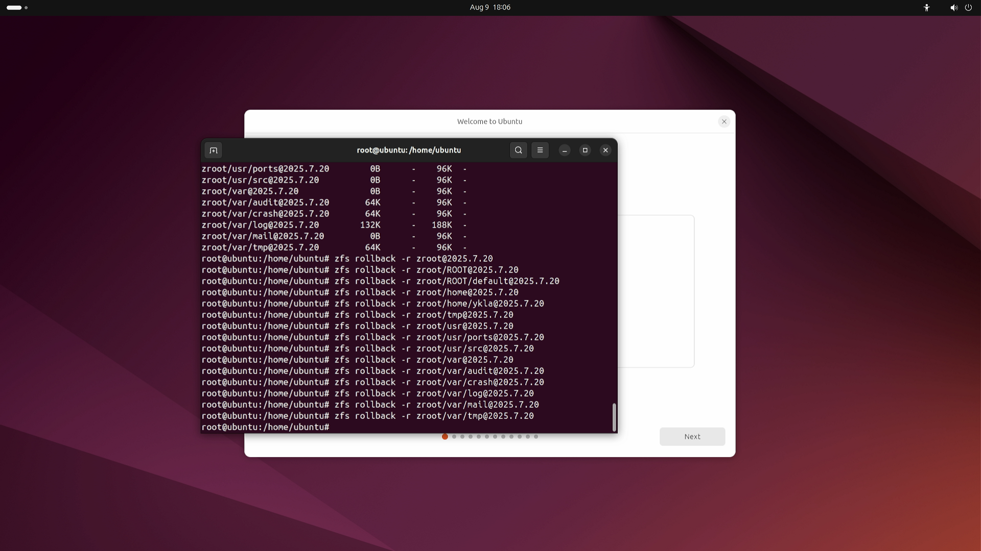Click the accessibility icon in the top bar
Image resolution: width=981 pixels, height=551 pixels.
tap(926, 8)
